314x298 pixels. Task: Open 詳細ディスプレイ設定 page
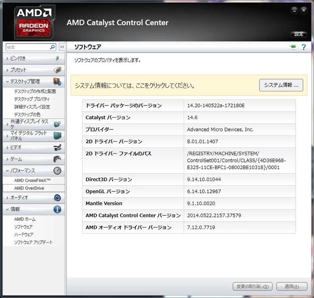(32, 107)
